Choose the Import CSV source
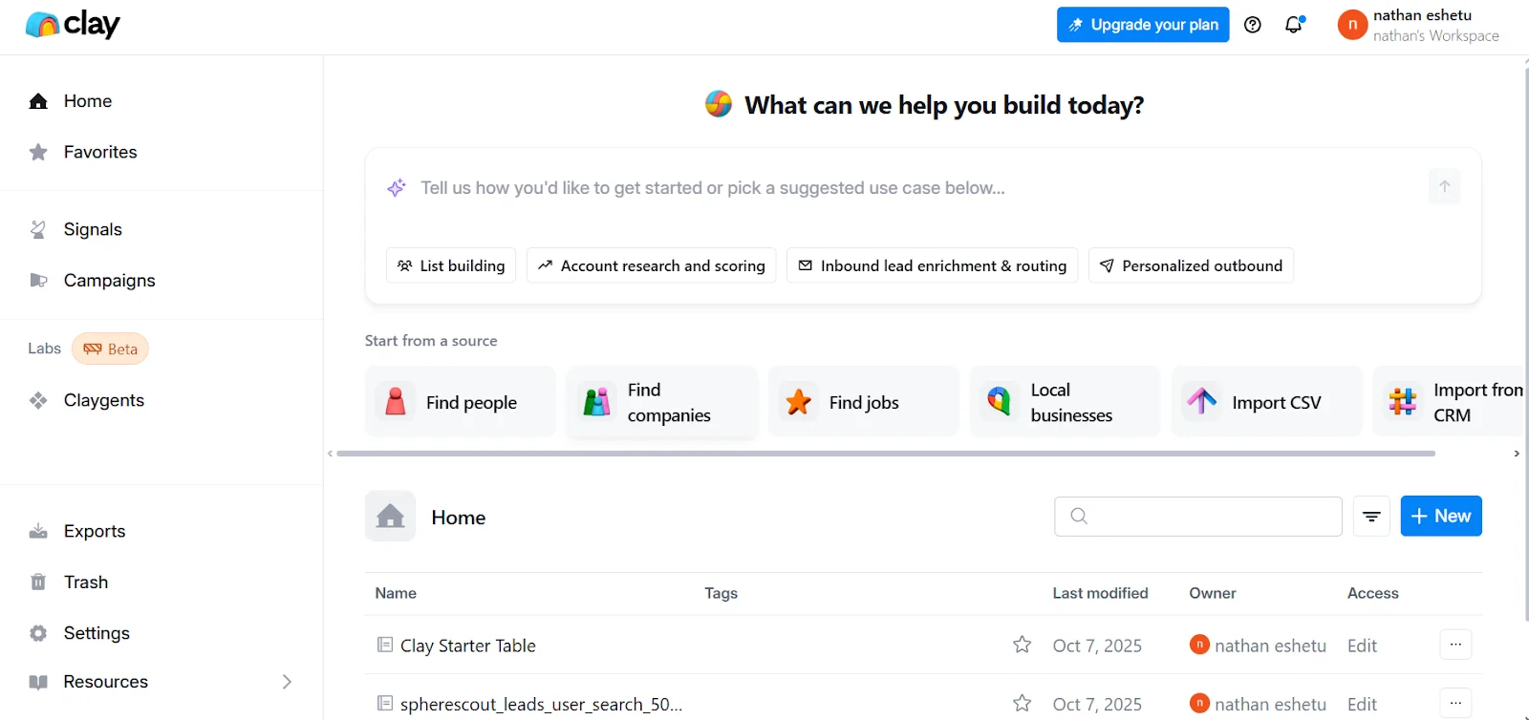The height and width of the screenshot is (720, 1529). coord(1265,402)
